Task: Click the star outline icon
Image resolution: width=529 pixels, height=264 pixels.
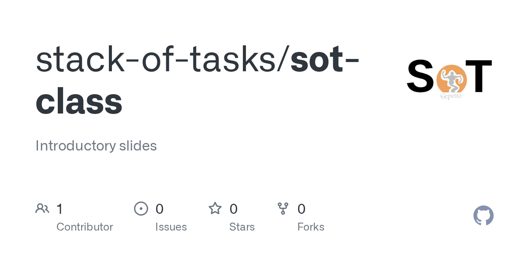Action: click(x=215, y=209)
